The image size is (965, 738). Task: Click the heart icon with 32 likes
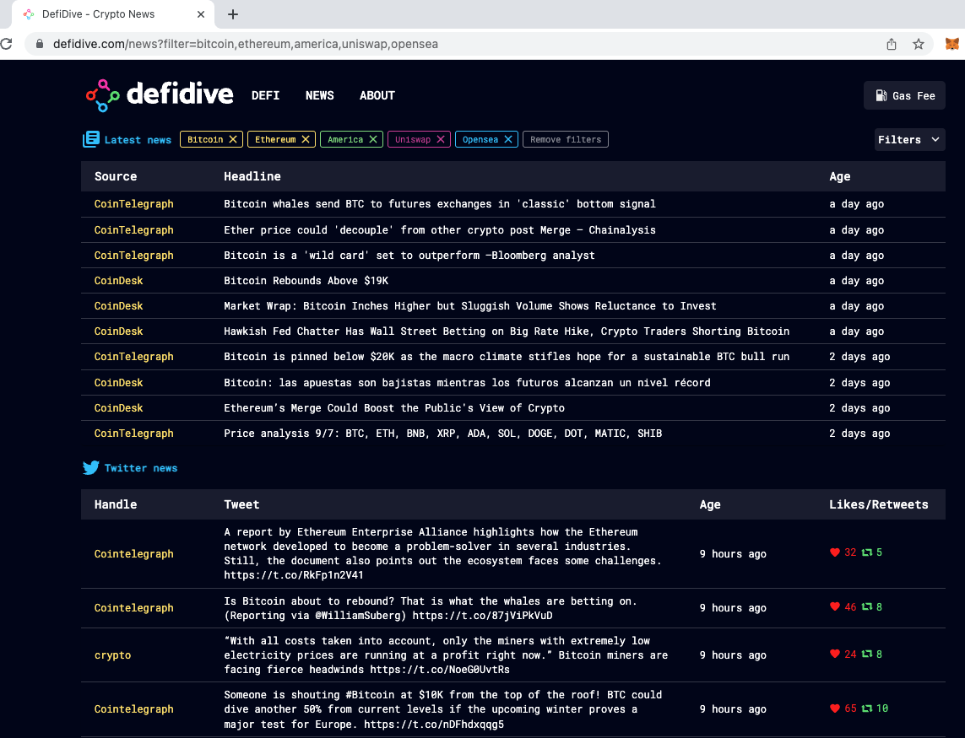coord(834,552)
